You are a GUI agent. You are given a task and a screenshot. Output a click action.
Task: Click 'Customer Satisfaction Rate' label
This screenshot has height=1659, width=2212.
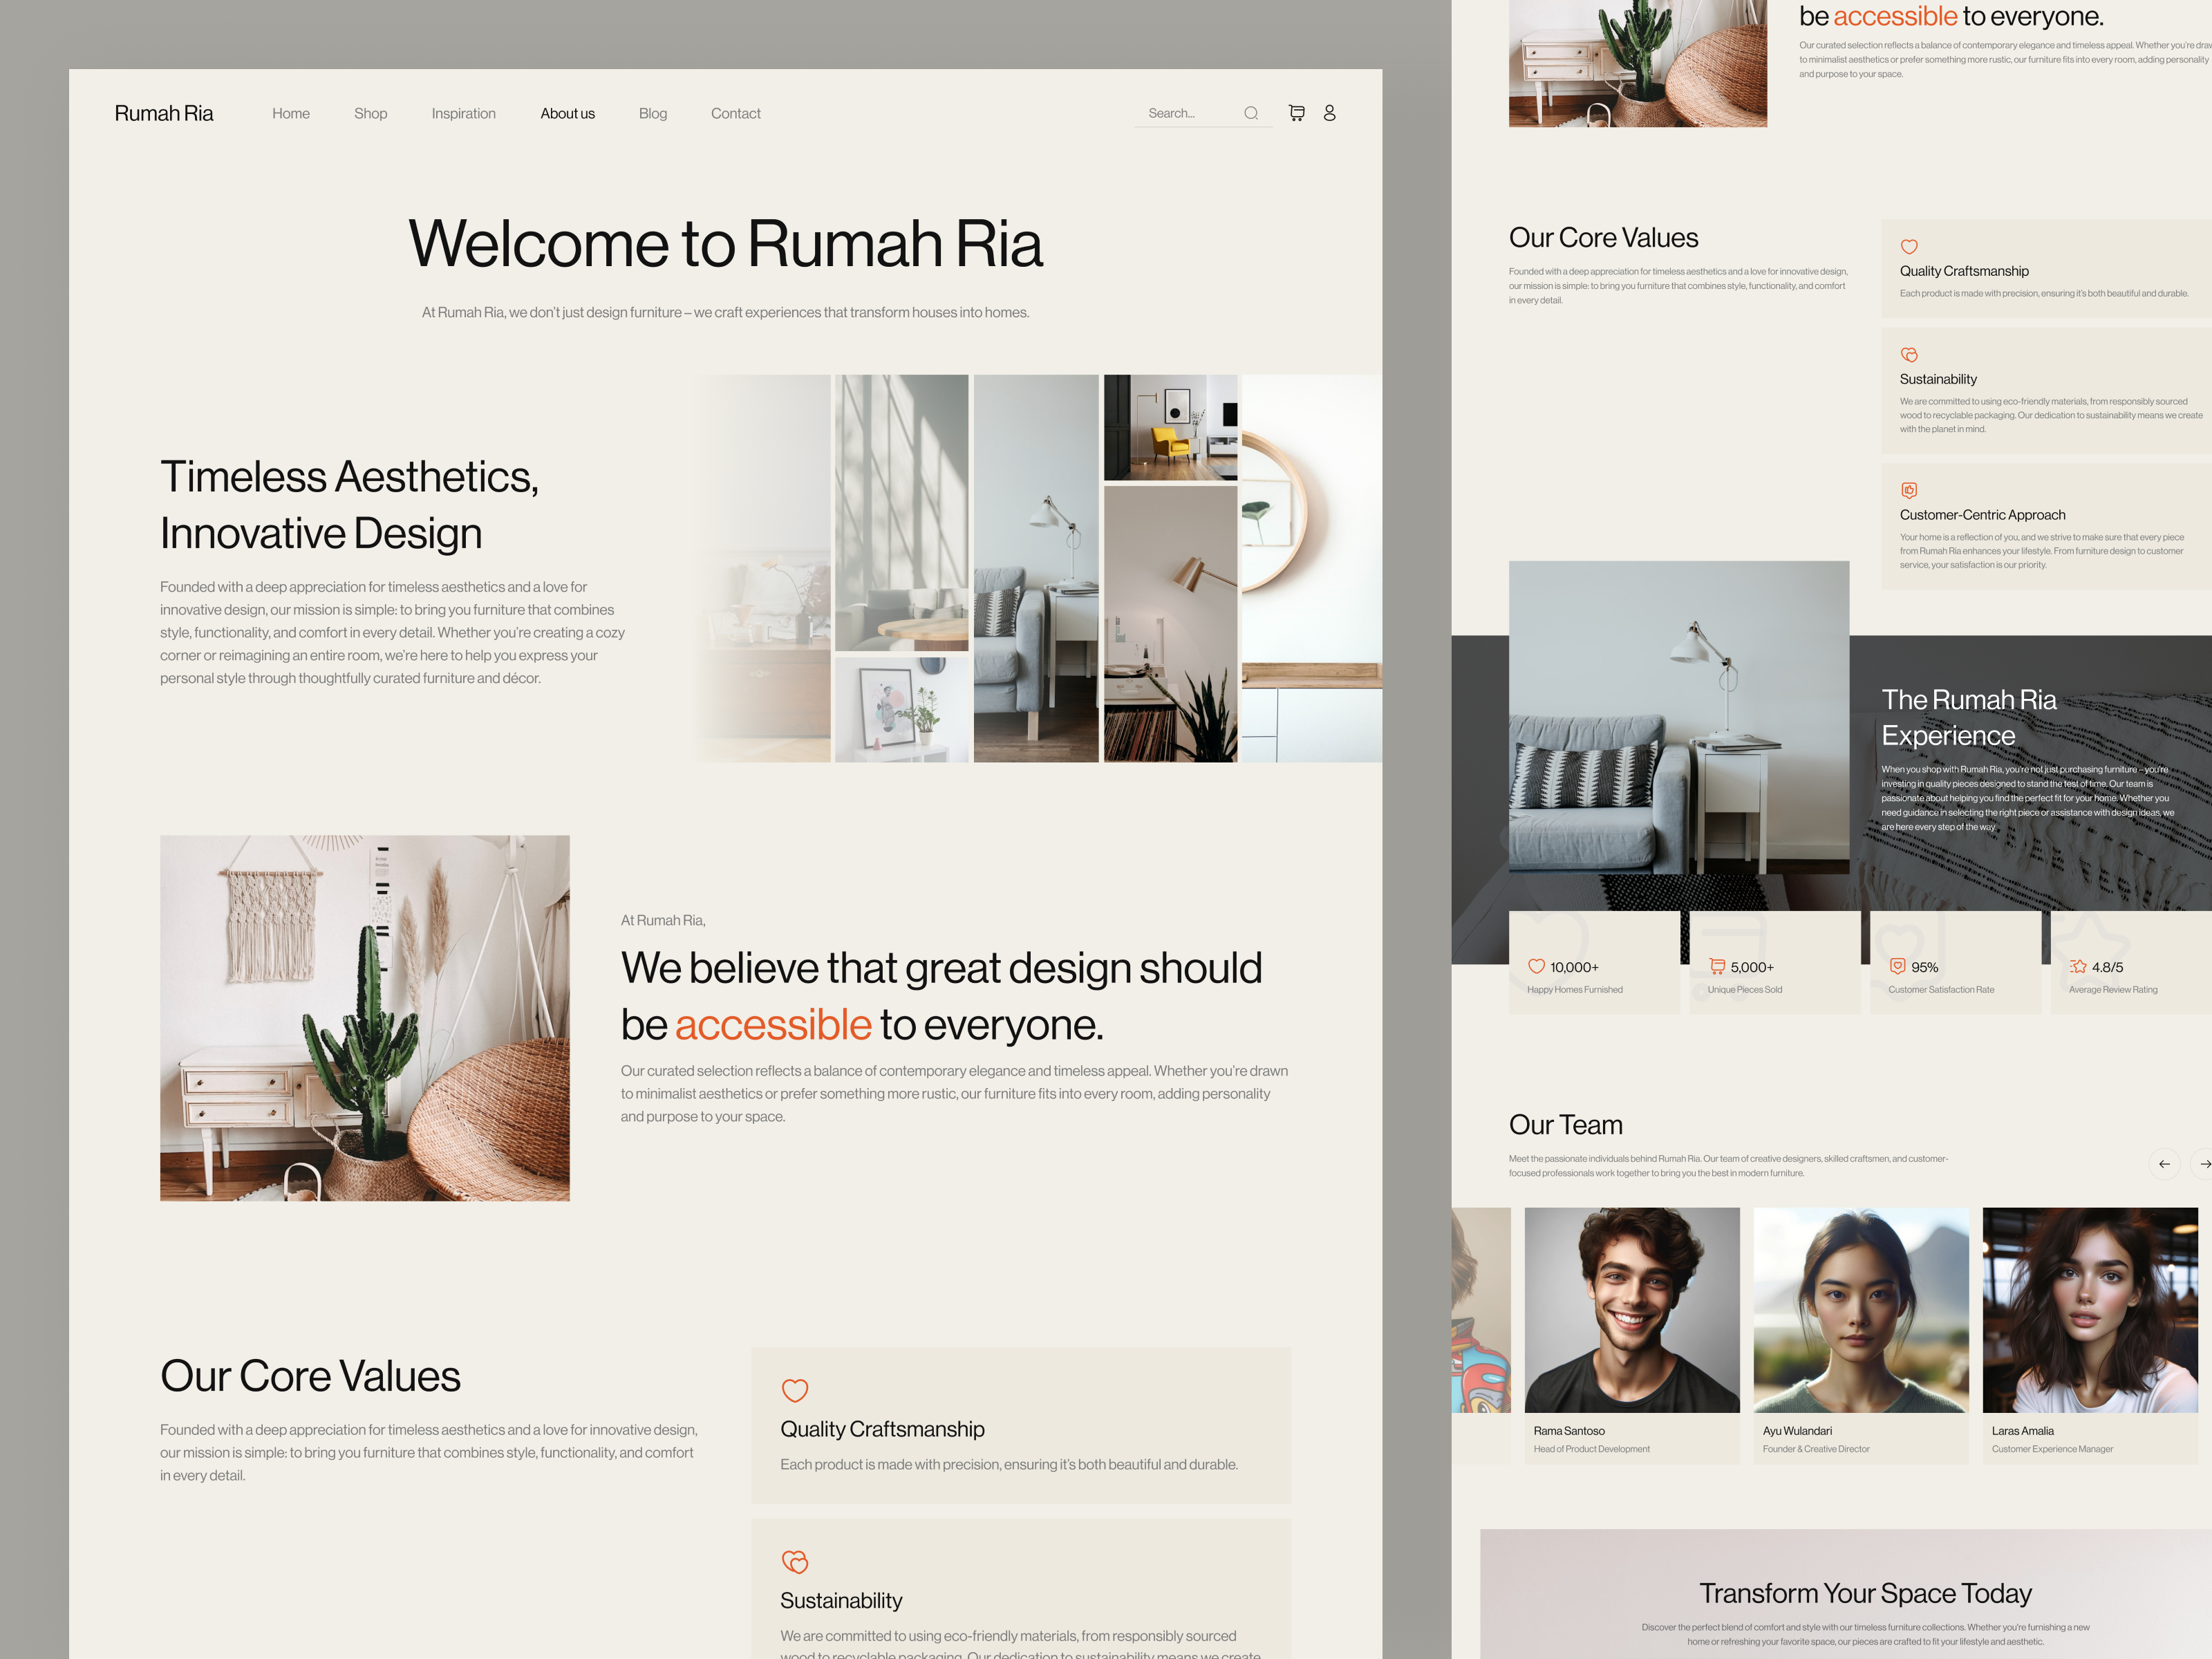[x=1941, y=990]
